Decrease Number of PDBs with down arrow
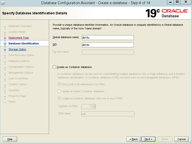The image size is (192, 144). click(94, 107)
